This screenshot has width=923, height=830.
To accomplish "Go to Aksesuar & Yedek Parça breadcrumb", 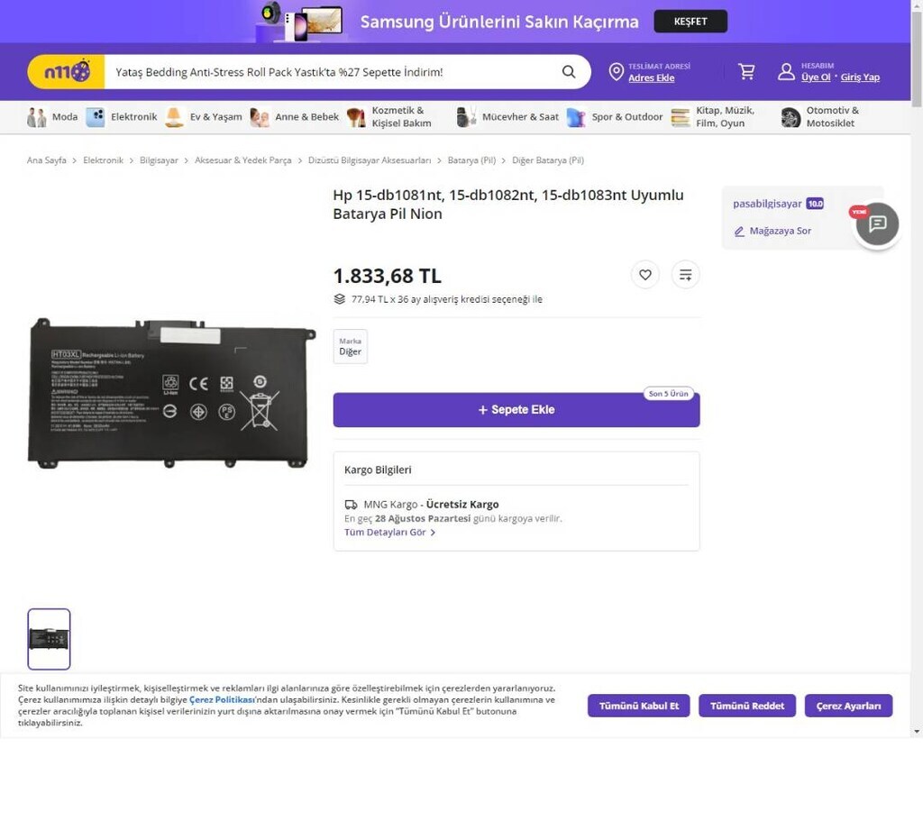I will 243,160.
